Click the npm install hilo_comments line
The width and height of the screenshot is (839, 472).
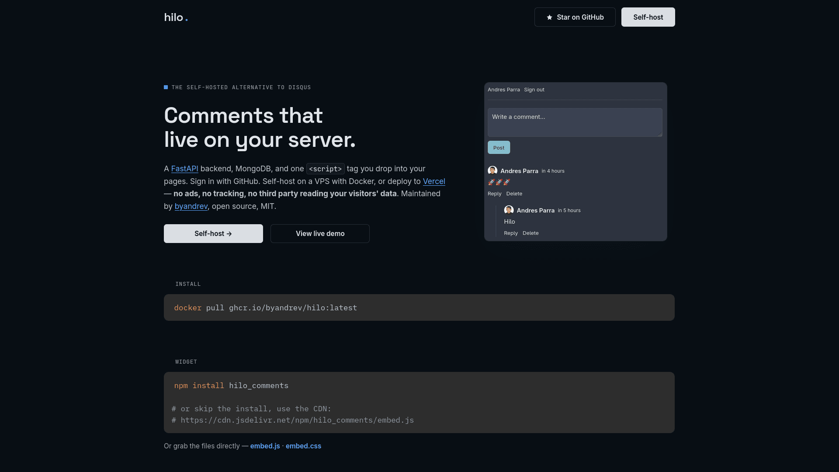(x=231, y=386)
